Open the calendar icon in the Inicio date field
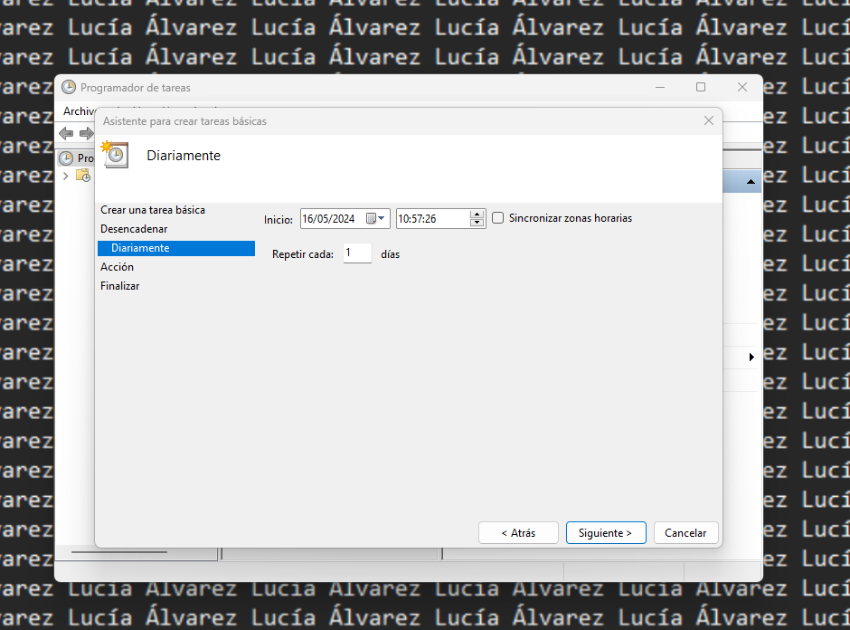The height and width of the screenshot is (630, 850). [x=372, y=218]
